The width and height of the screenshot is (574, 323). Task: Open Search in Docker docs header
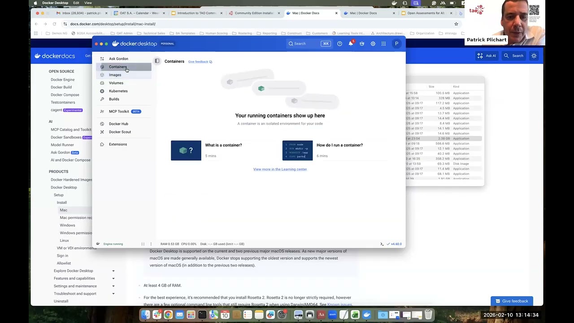513,56
